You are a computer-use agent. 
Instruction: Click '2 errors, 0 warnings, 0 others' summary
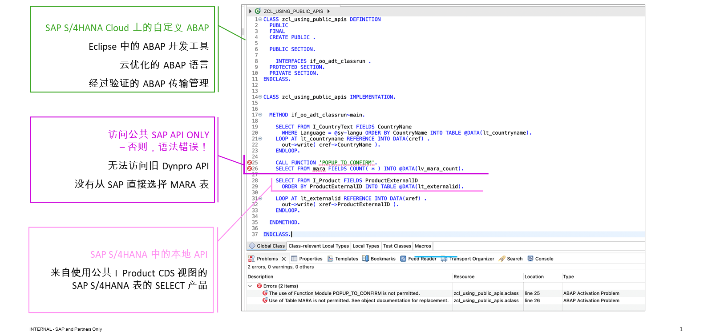click(281, 267)
